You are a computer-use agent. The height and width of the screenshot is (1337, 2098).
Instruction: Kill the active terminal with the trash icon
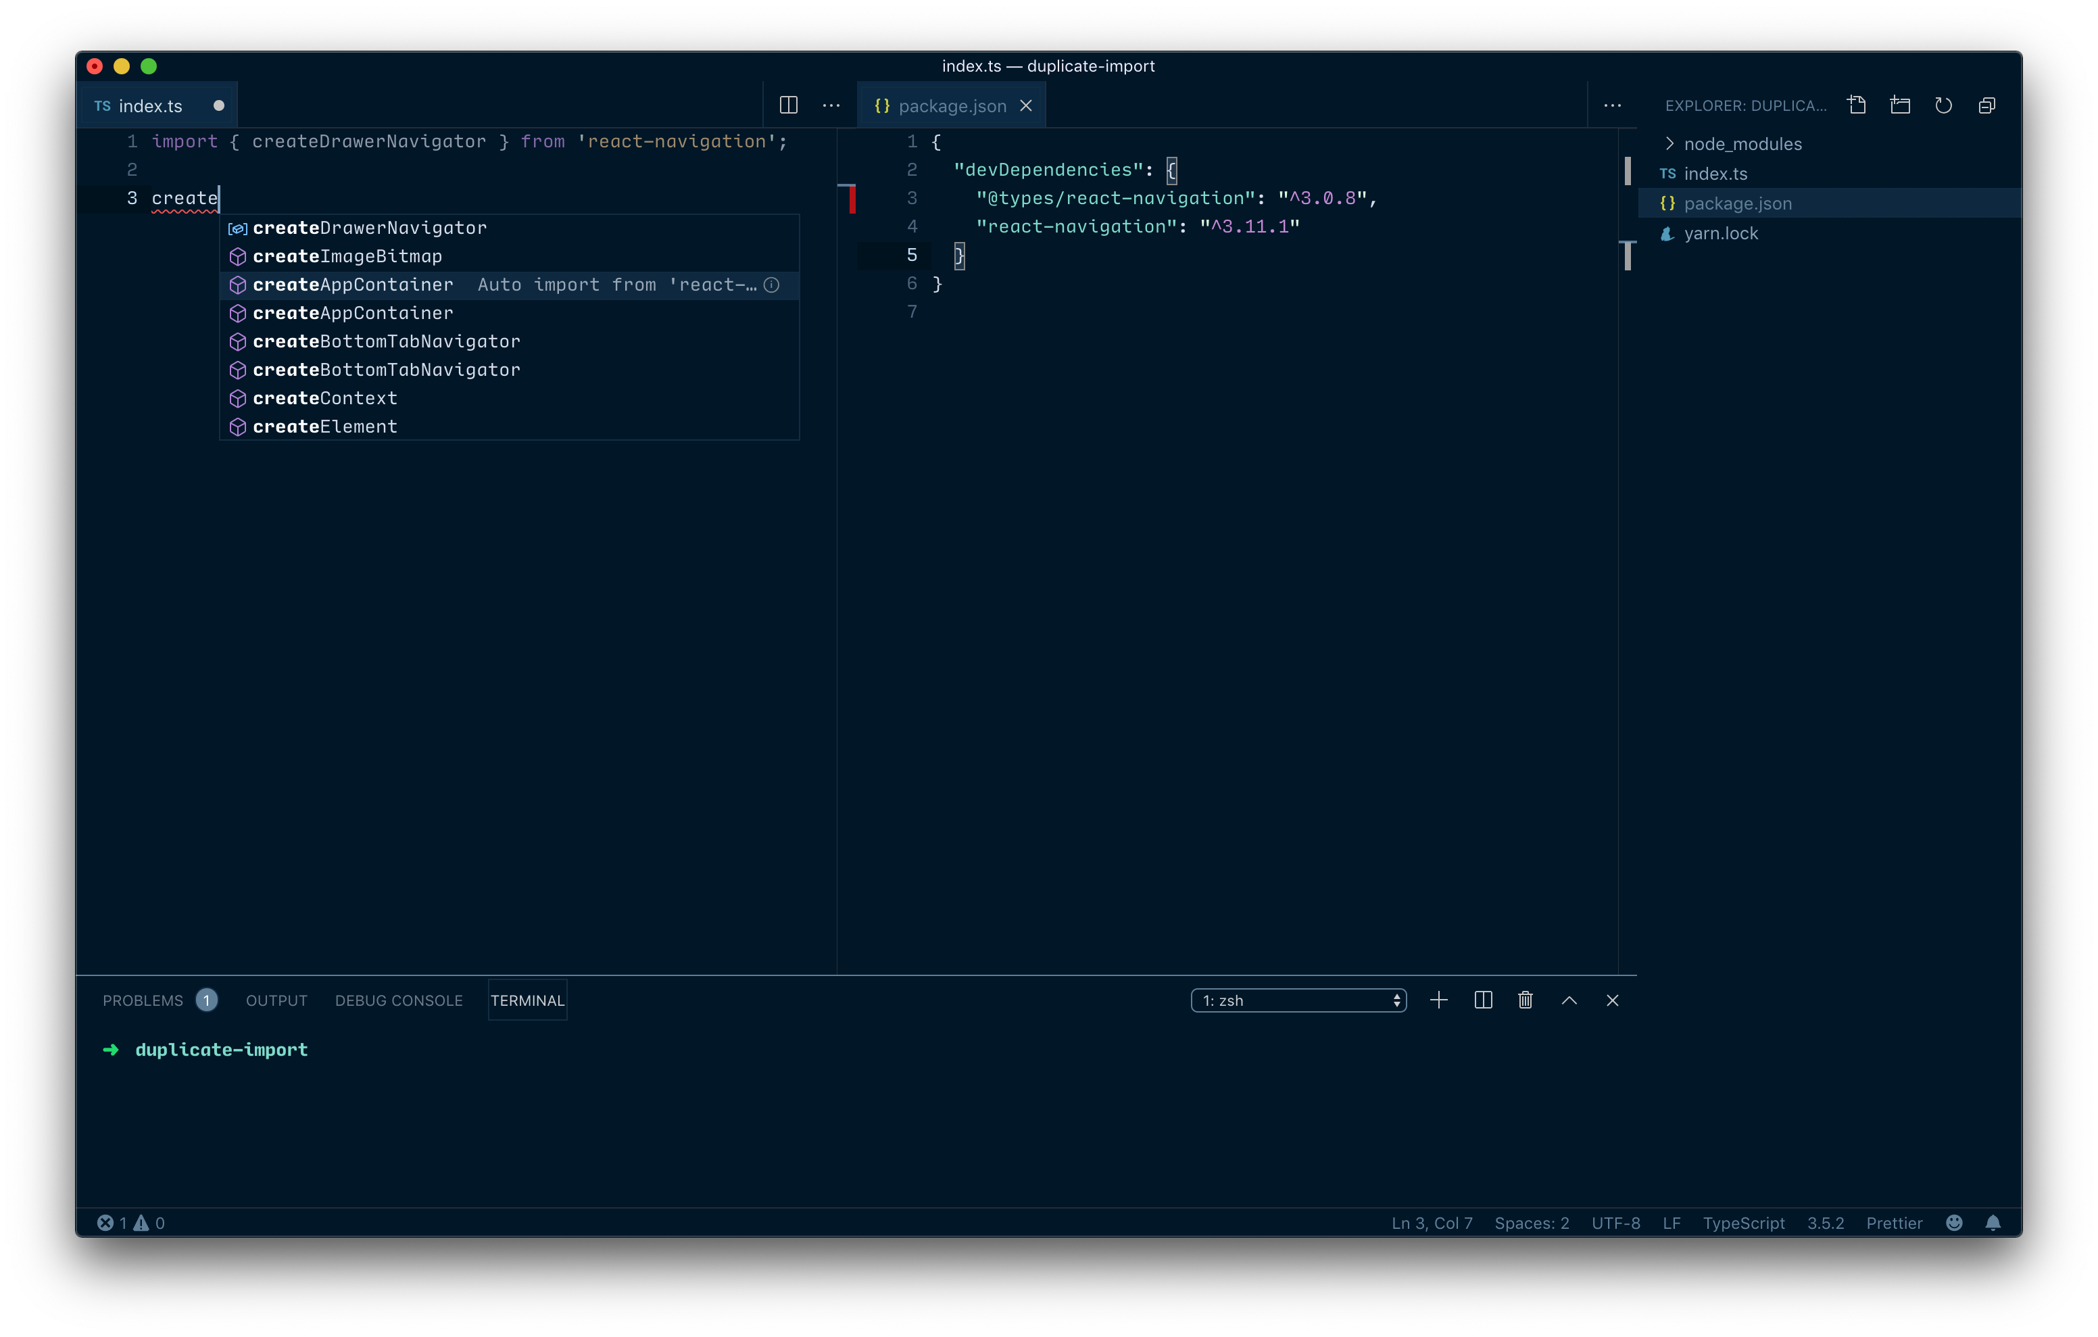pyautogui.click(x=1525, y=1000)
